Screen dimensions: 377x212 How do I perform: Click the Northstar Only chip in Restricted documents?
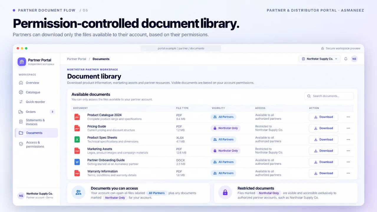269,193
